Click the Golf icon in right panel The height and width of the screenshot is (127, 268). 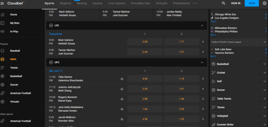(x=214, y=81)
